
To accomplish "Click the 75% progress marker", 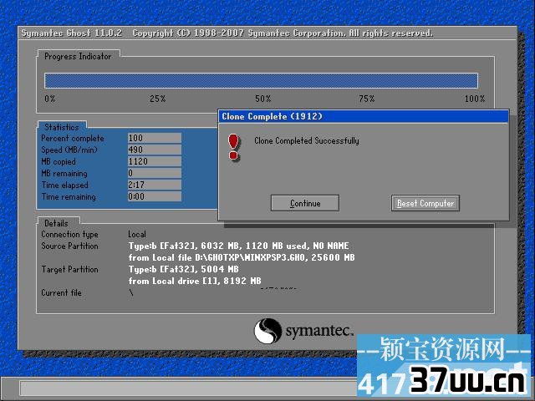I will point(367,99).
